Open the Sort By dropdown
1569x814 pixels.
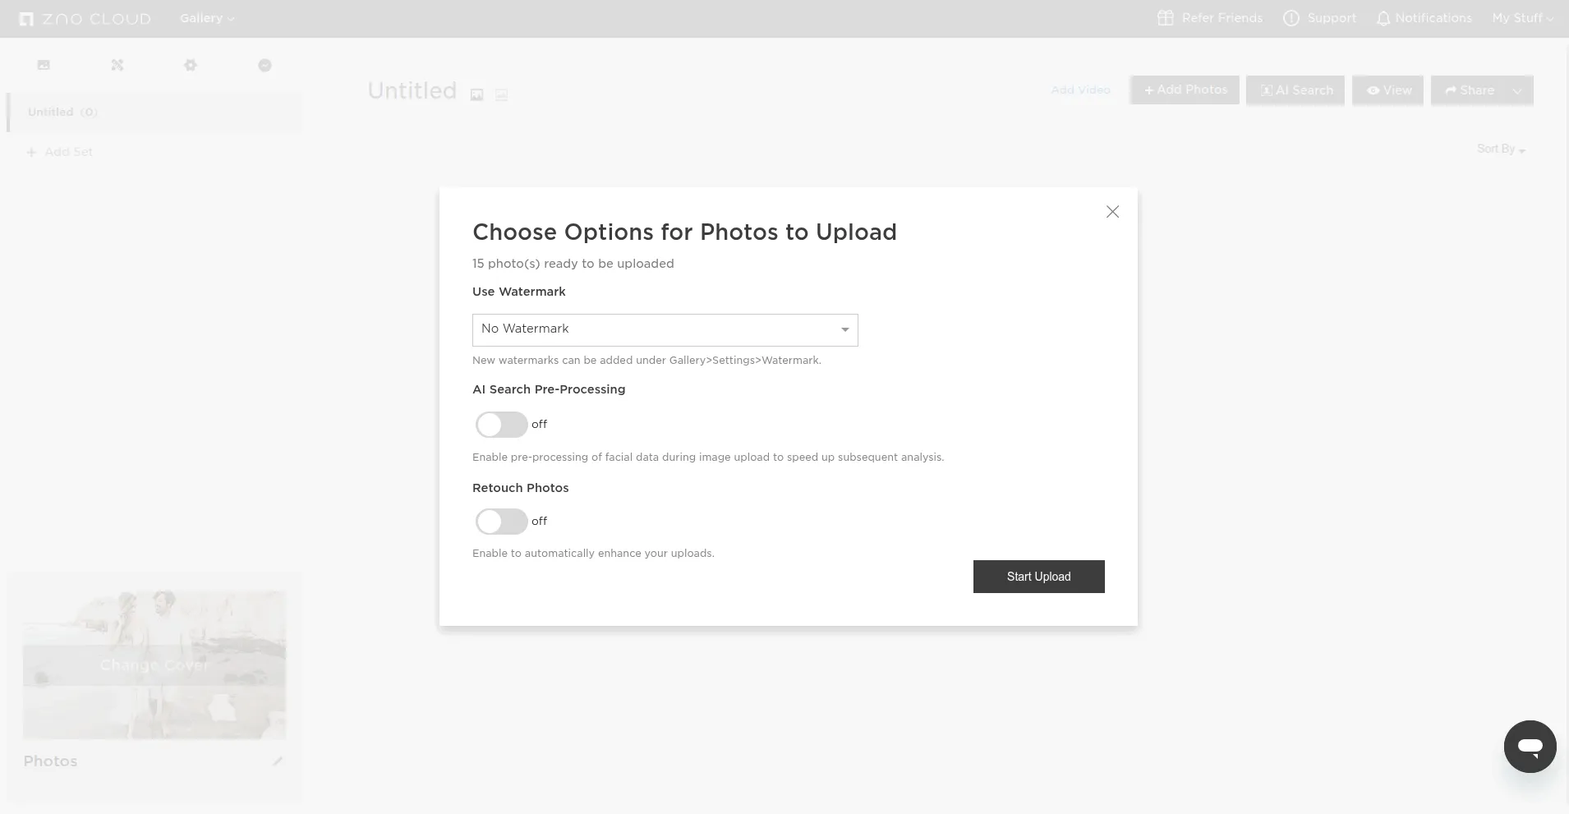[1500, 149]
